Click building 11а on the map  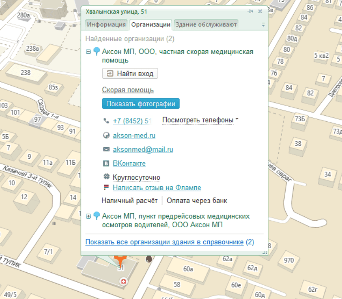(x=47, y=163)
